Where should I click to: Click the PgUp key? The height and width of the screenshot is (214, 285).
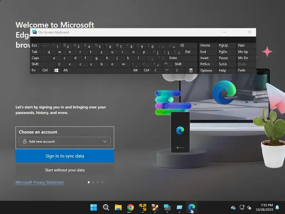[227, 45]
